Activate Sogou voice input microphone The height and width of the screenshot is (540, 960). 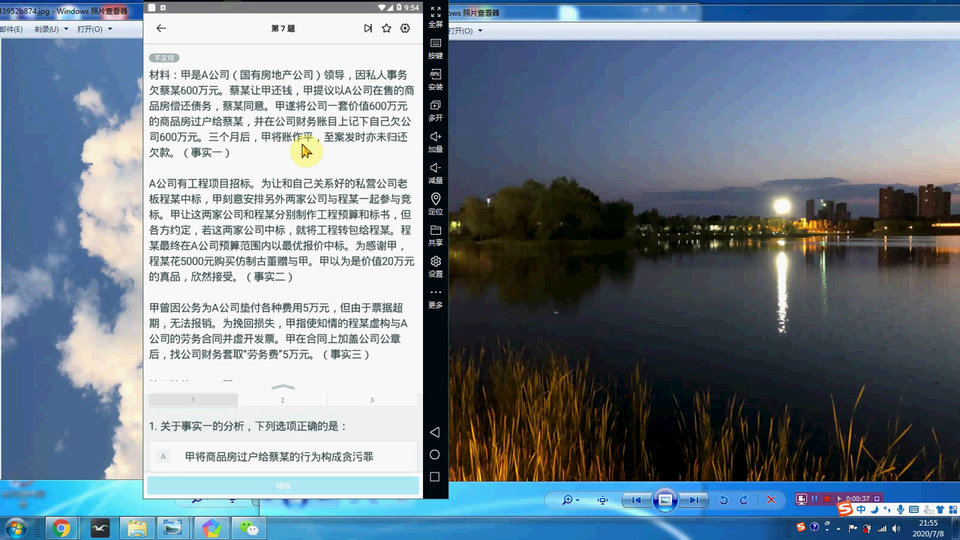pos(900,510)
